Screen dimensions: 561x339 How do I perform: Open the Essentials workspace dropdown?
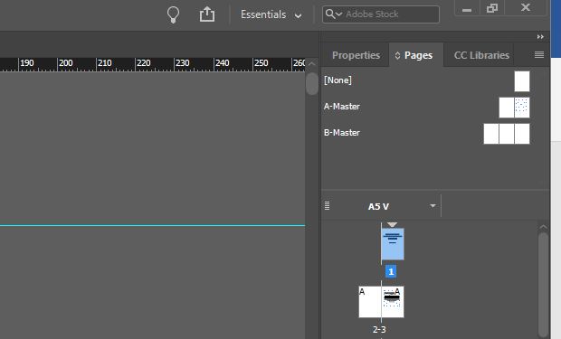pyautogui.click(x=271, y=14)
